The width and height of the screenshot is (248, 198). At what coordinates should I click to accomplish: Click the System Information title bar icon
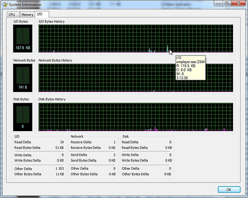[x=5, y=4]
